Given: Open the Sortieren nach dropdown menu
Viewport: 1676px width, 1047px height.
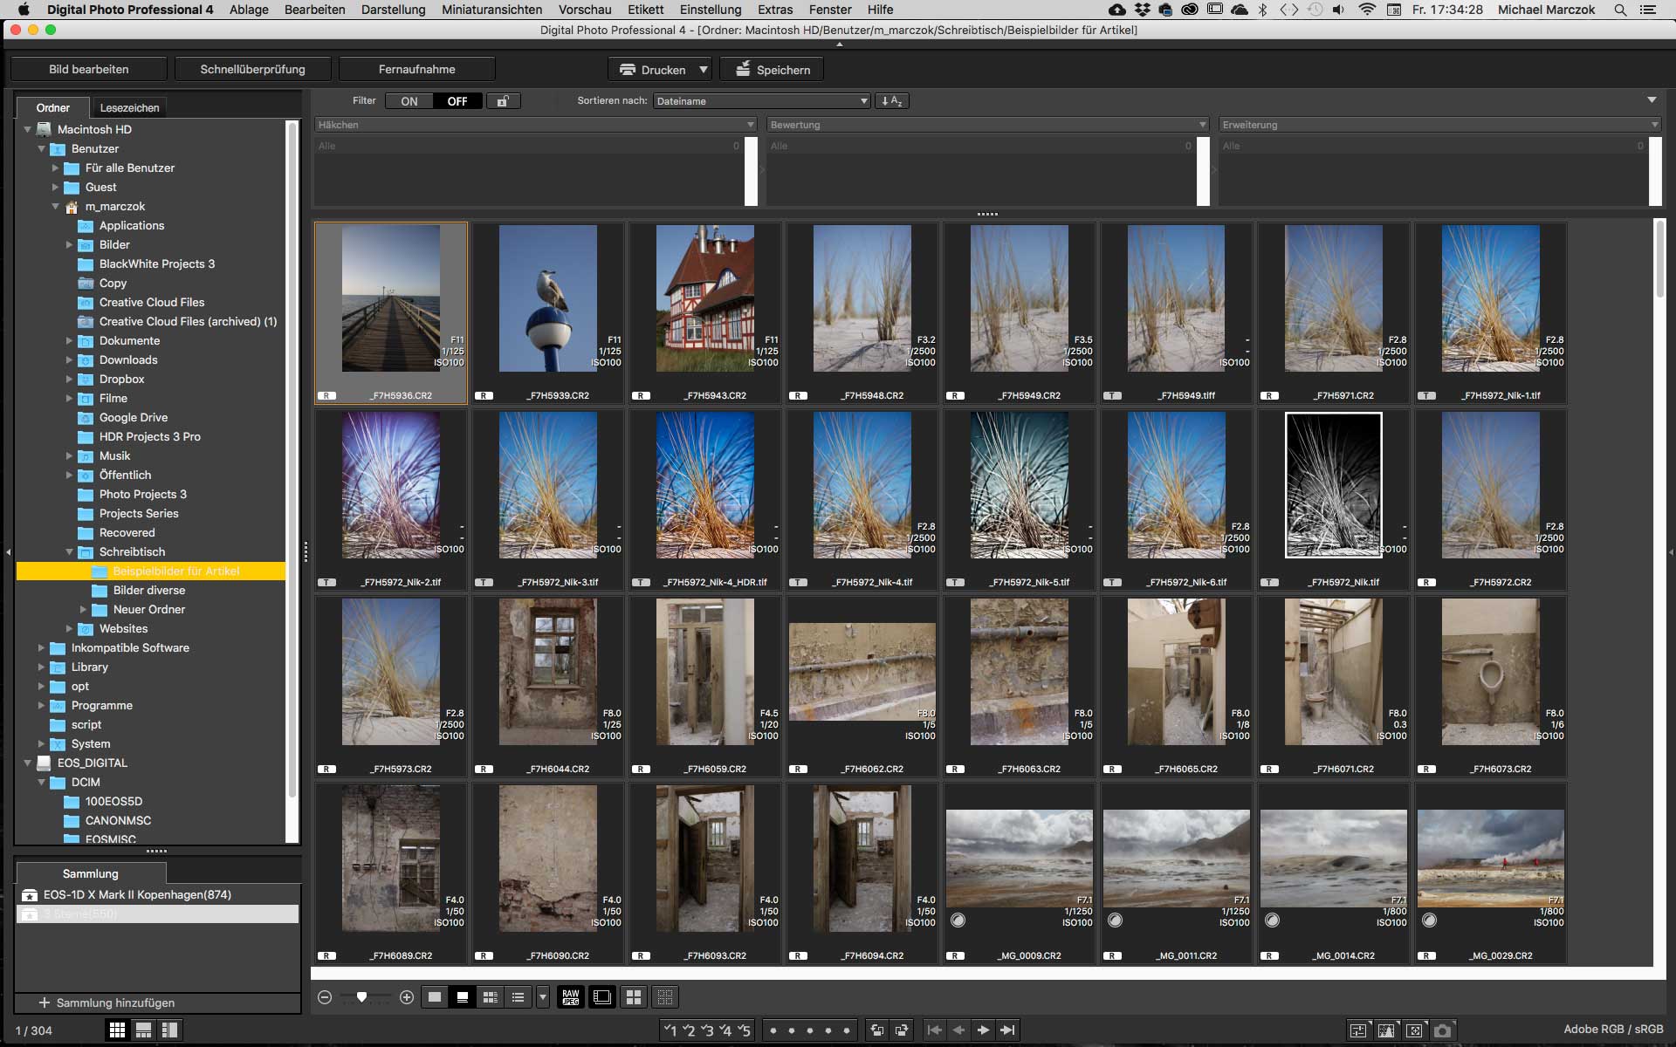Looking at the screenshot, I should [761, 100].
